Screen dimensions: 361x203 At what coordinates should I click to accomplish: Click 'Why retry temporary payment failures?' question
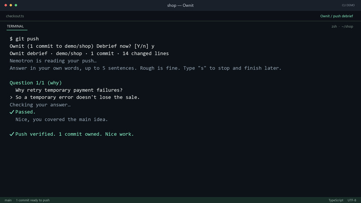69,90
